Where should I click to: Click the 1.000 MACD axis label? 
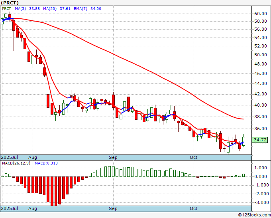click(x=261, y=168)
